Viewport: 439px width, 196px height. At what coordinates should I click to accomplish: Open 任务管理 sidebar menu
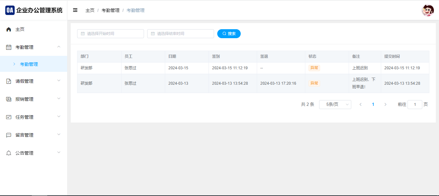tap(34, 117)
